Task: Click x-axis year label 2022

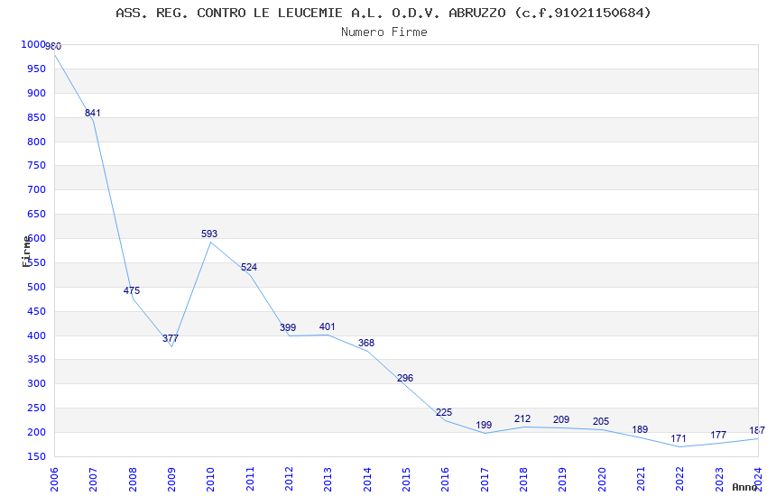Action: pyautogui.click(x=680, y=480)
